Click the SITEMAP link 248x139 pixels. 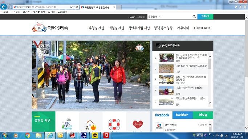click(x=141, y=17)
